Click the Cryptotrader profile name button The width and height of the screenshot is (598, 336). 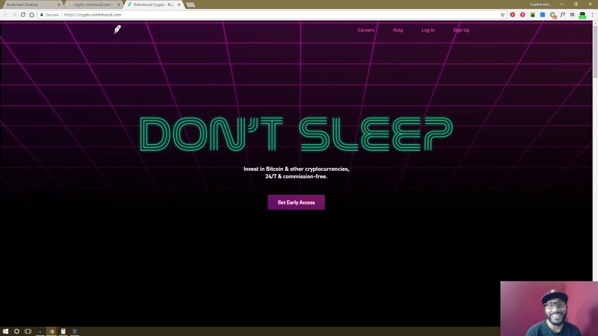coord(540,5)
